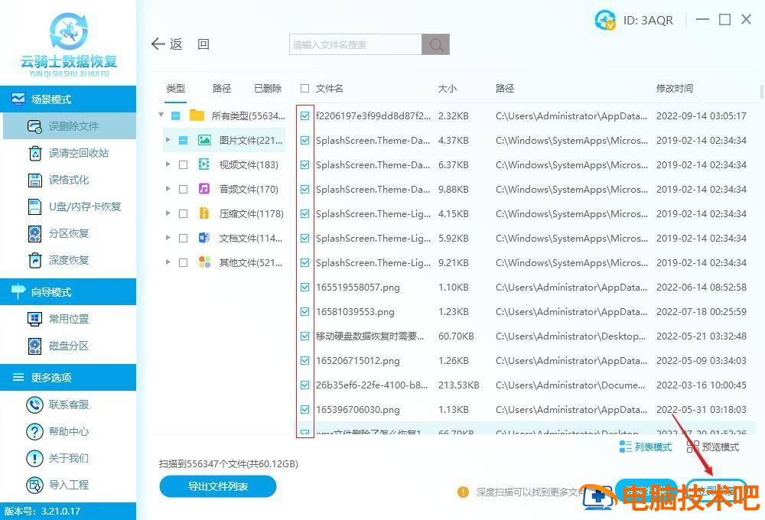Toggle the 所有类型 checkbox
This screenshot has height=520, width=765.
[176, 116]
